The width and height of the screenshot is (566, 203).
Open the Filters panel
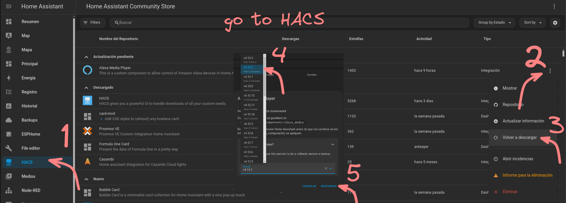click(93, 22)
